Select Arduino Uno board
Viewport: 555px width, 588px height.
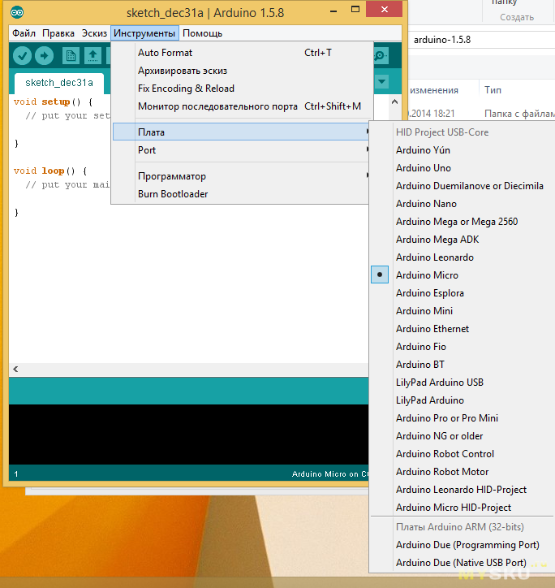[x=462, y=168]
